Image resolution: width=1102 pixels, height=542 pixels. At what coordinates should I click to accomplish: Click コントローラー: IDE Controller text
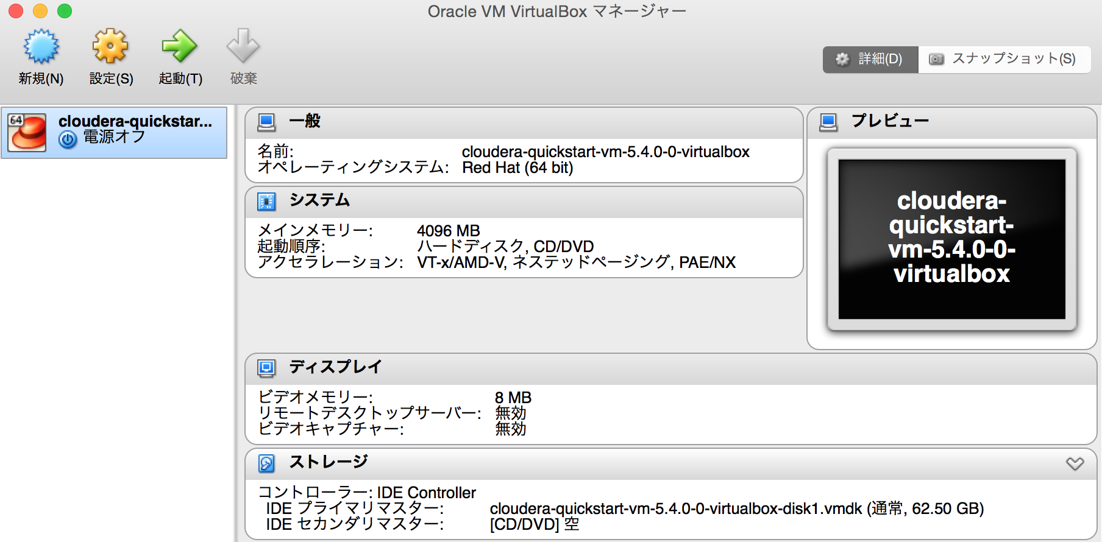pyautogui.click(x=367, y=493)
